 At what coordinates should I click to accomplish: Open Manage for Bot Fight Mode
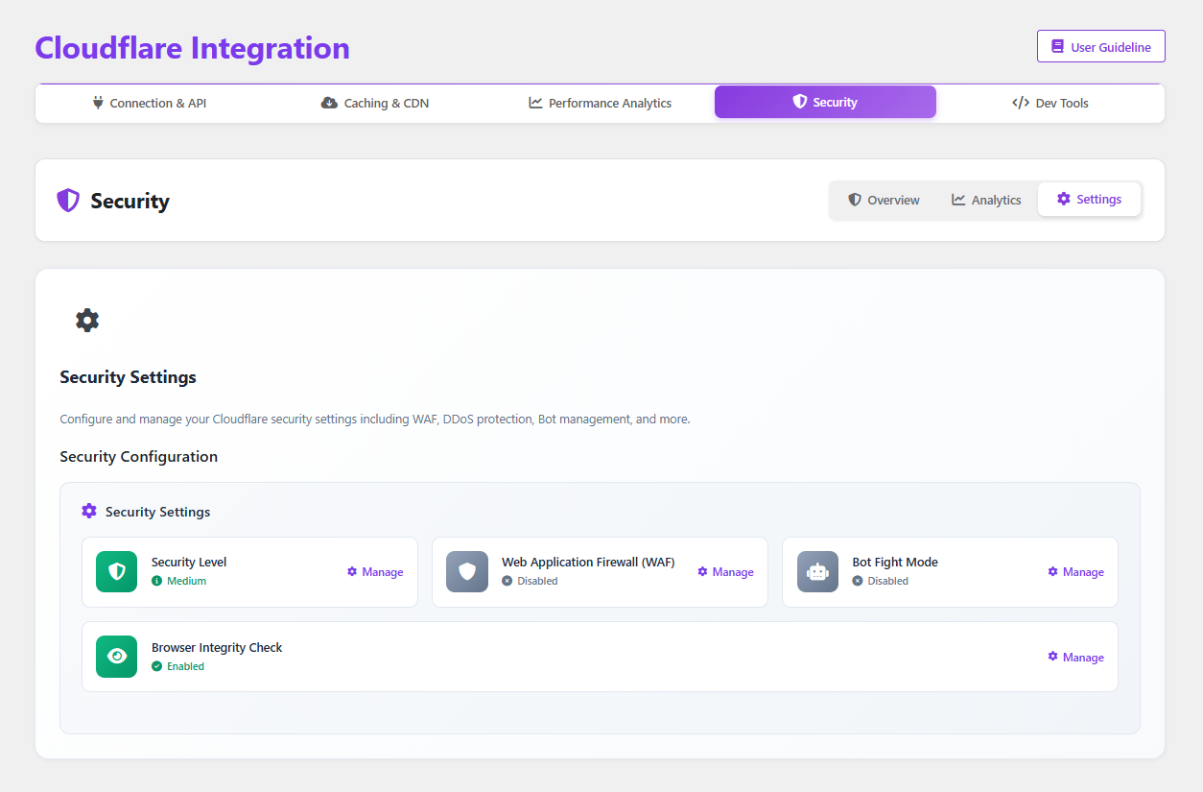[x=1075, y=572]
